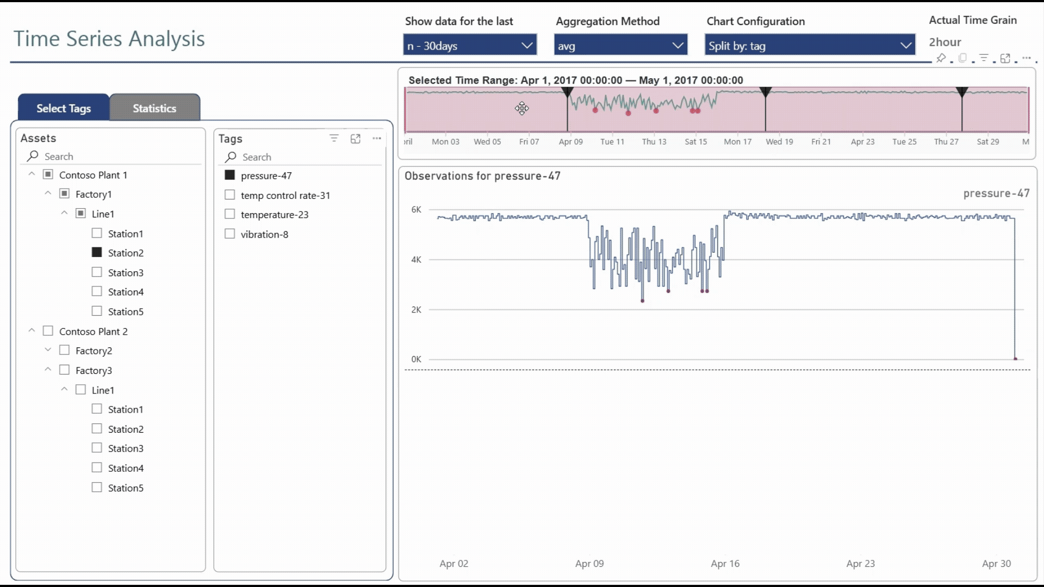Check Station1 under Factory1 Line1
1044x587 pixels.
(97, 233)
